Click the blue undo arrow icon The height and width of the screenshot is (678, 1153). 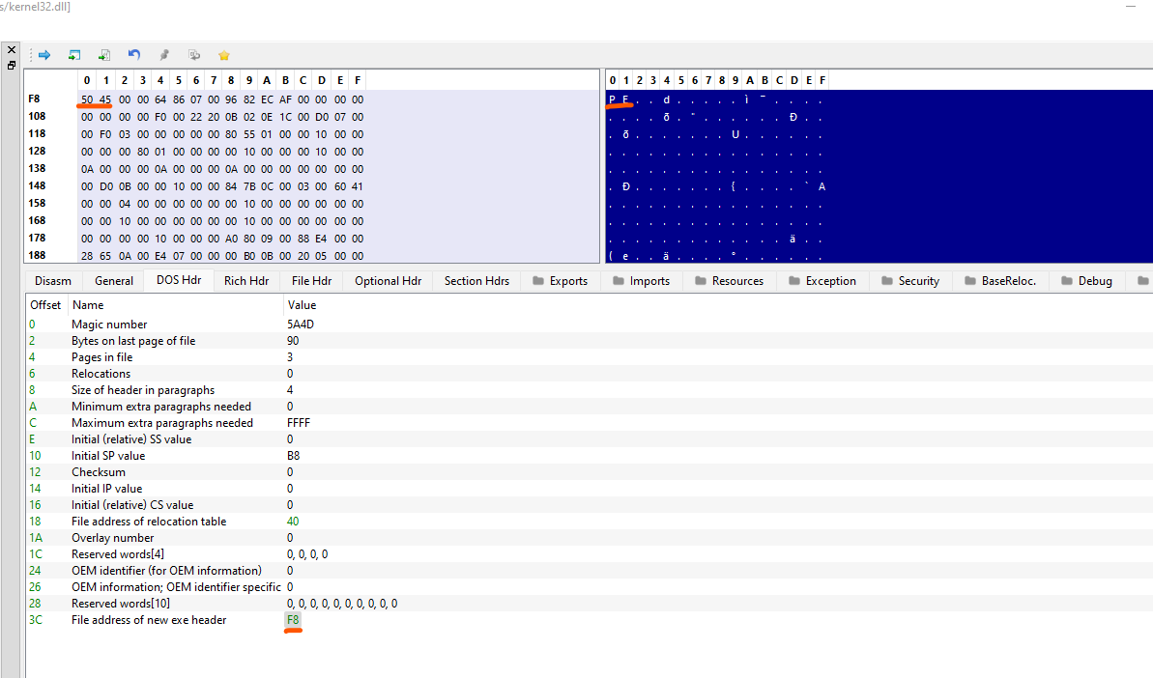(x=133, y=55)
